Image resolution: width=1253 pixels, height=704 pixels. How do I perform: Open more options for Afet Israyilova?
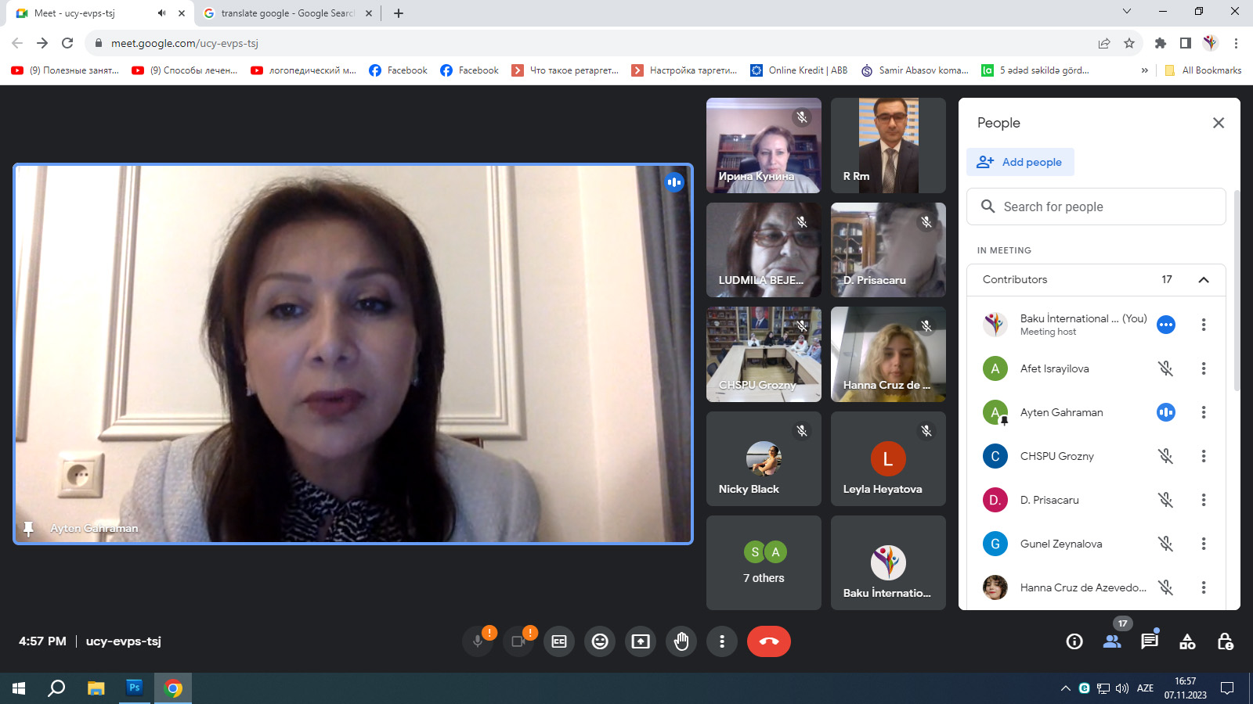(1204, 368)
